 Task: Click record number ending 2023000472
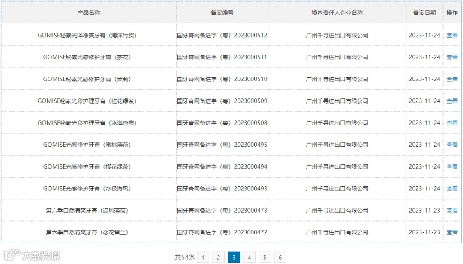[222, 232]
